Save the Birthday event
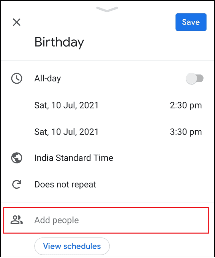 click(191, 22)
